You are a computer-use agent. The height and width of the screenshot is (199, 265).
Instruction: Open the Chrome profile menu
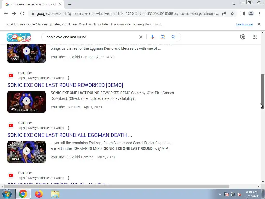point(251,13)
